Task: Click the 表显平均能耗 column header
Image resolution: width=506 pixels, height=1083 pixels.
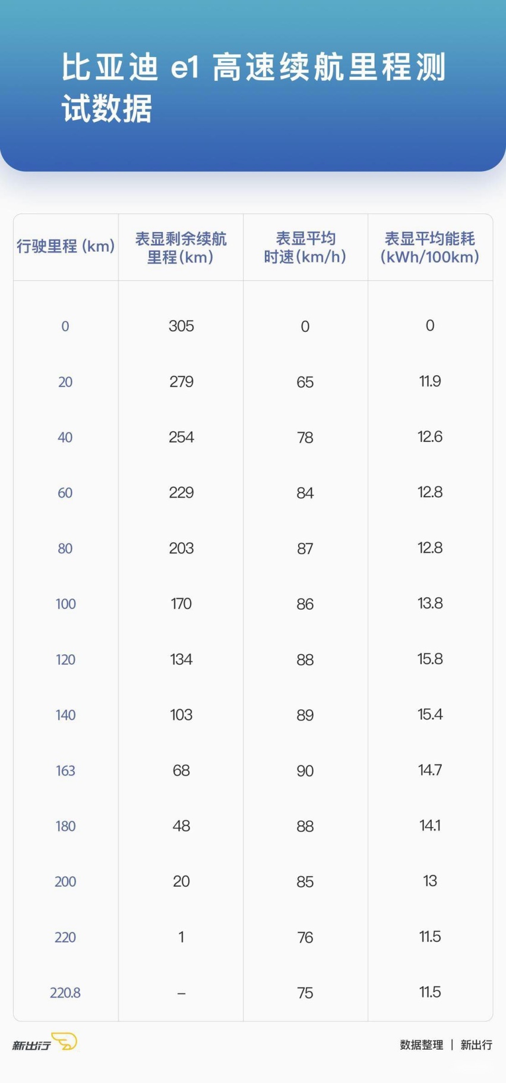Action: click(x=430, y=248)
